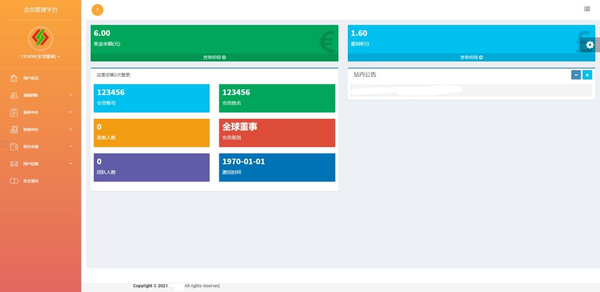Open the 123456(全球董事) user dropdown
Image resolution: width=600 pixels, height=292 pixels.
[x=40, y=57]
